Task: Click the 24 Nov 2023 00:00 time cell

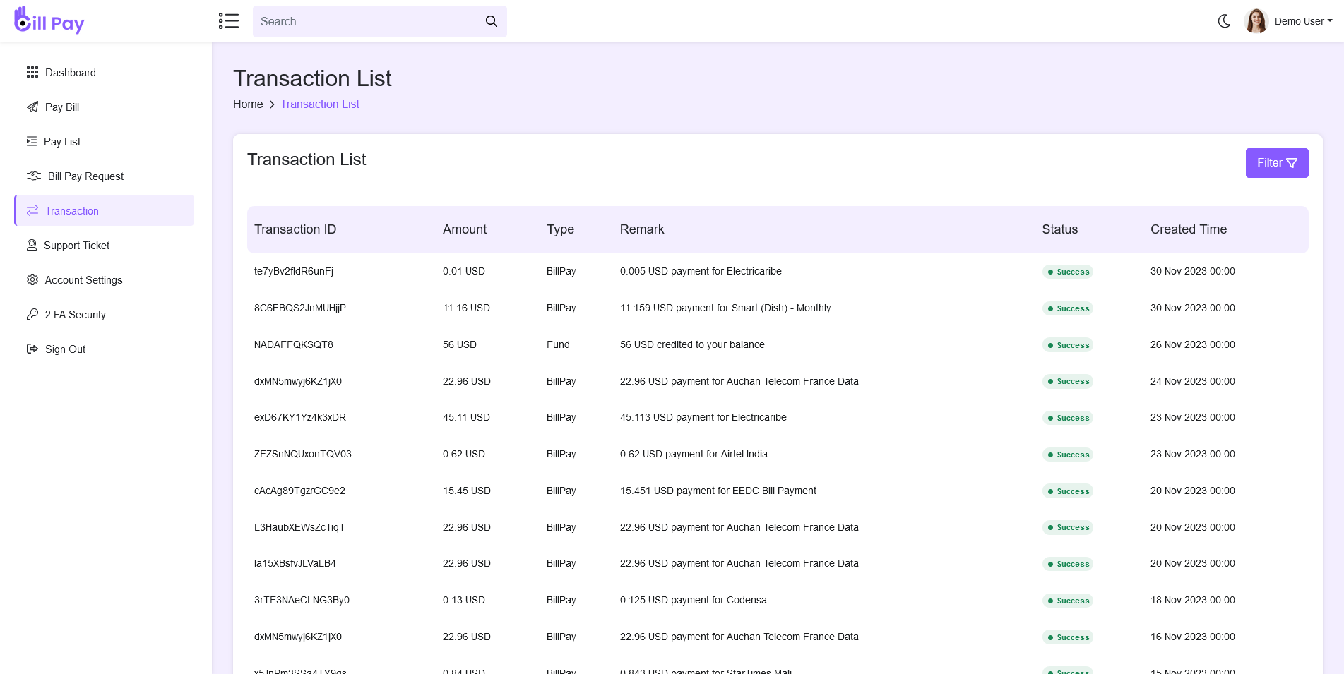Action: 1193,381
